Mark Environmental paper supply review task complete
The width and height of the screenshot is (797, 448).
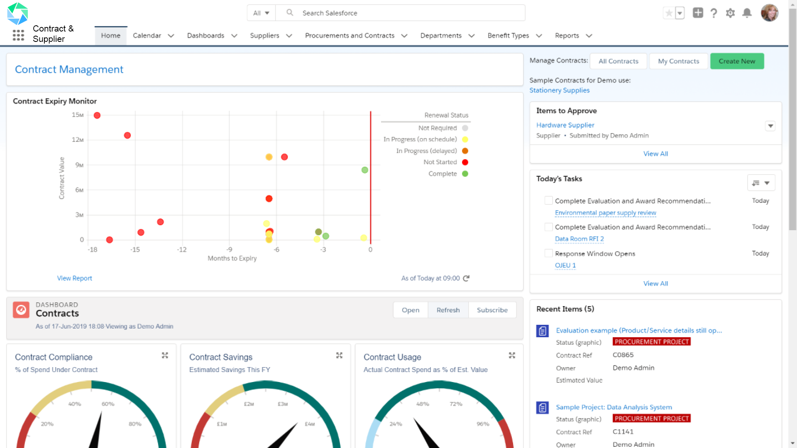point(548,200)
